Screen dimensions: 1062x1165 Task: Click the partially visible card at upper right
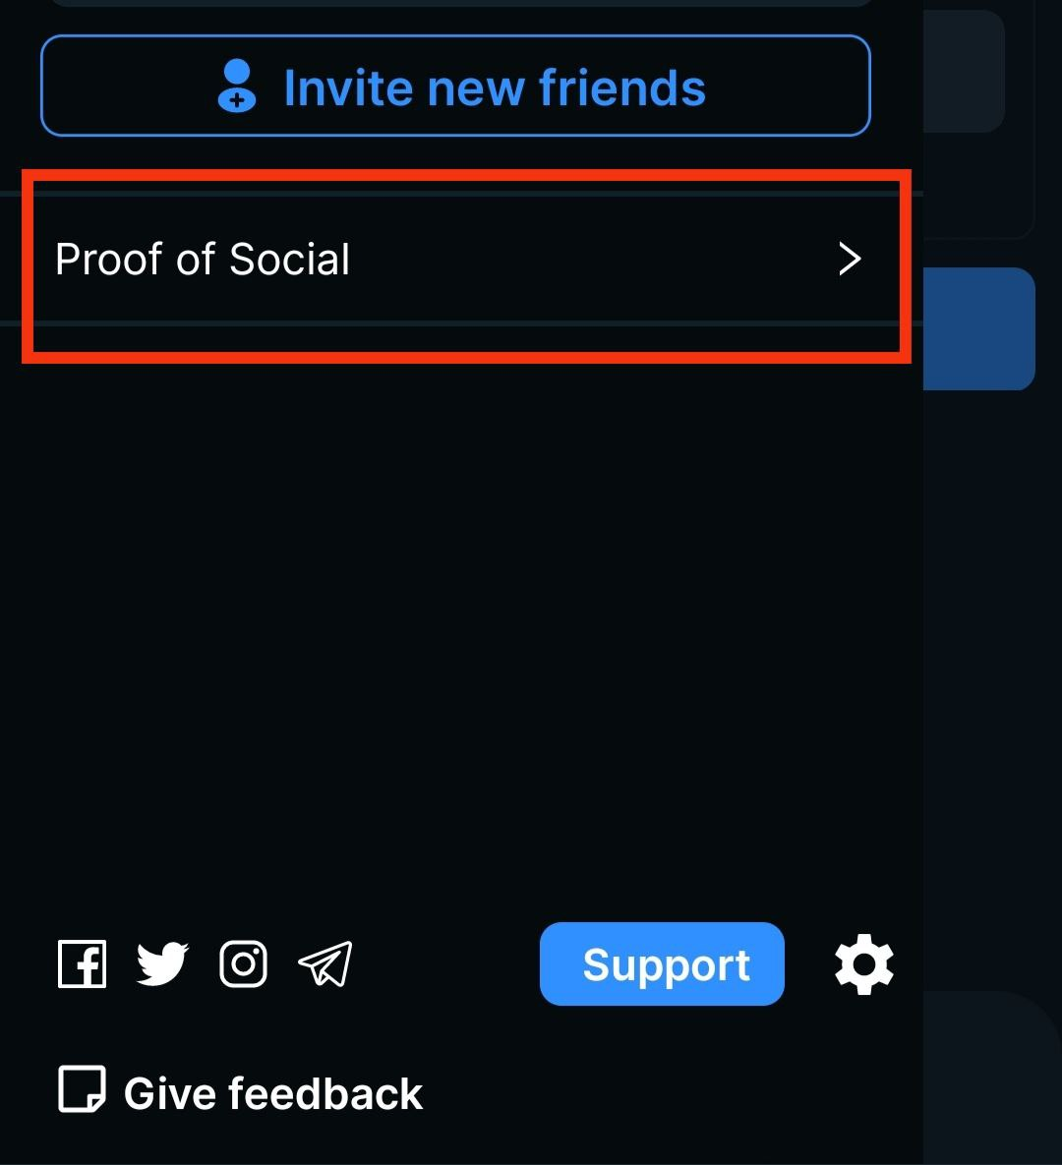click(x=964, y=71)
